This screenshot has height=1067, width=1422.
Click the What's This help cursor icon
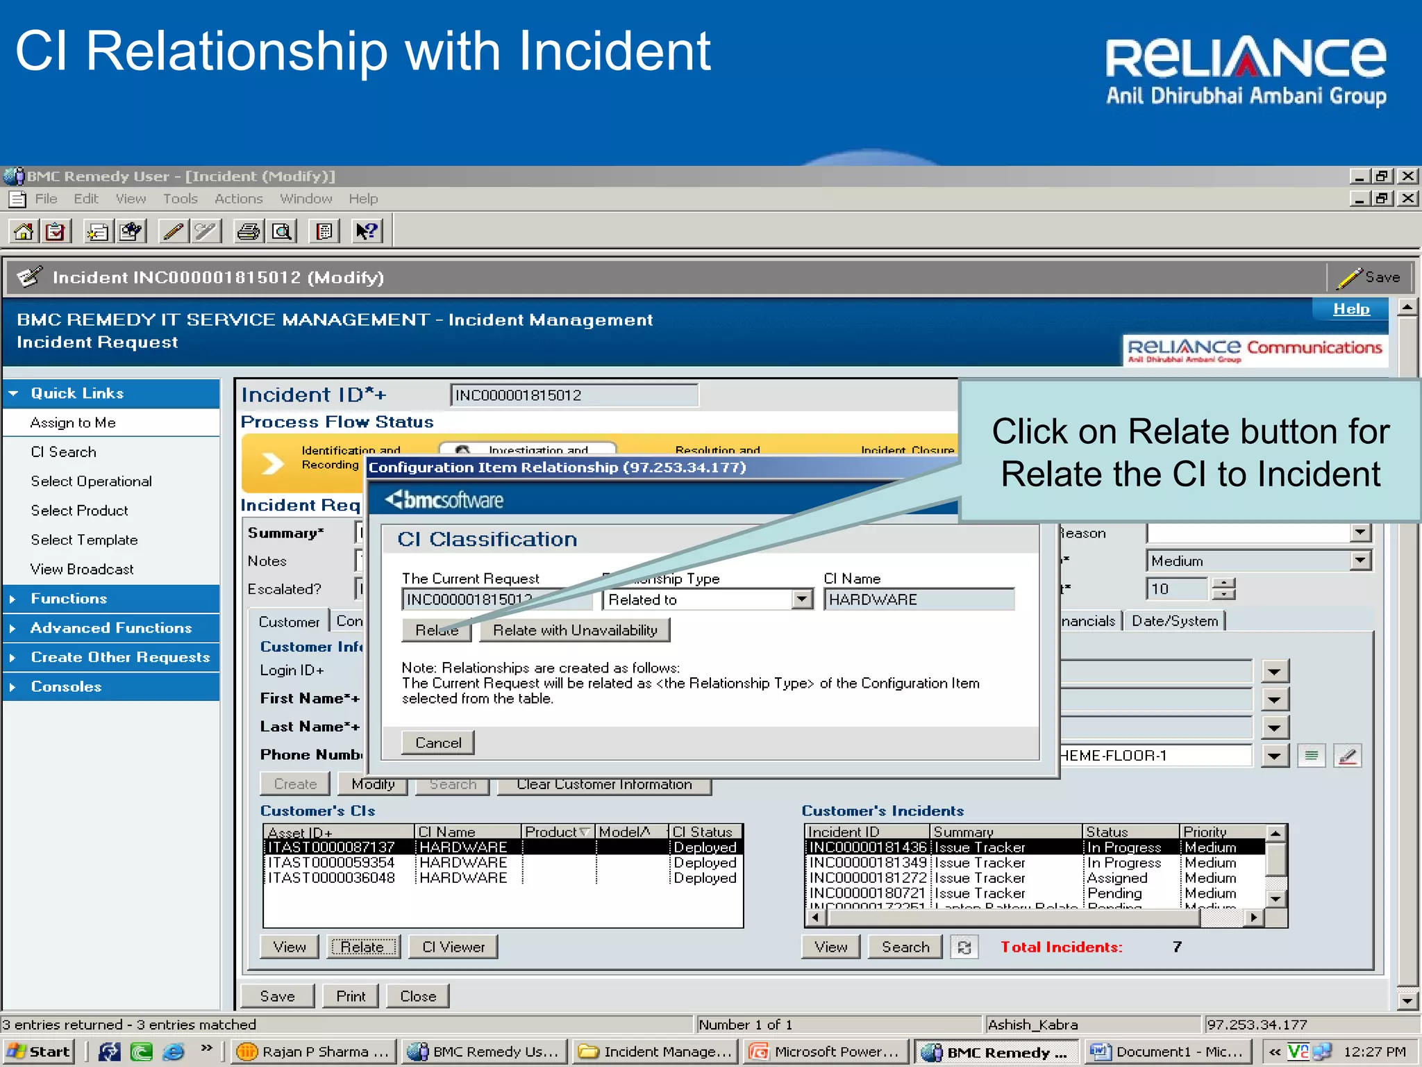point(367,231)
